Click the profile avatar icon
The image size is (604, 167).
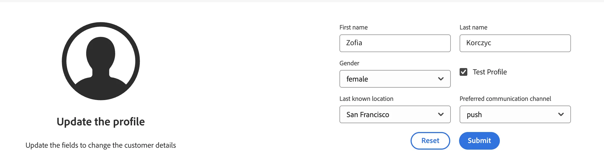coord(101,61)
